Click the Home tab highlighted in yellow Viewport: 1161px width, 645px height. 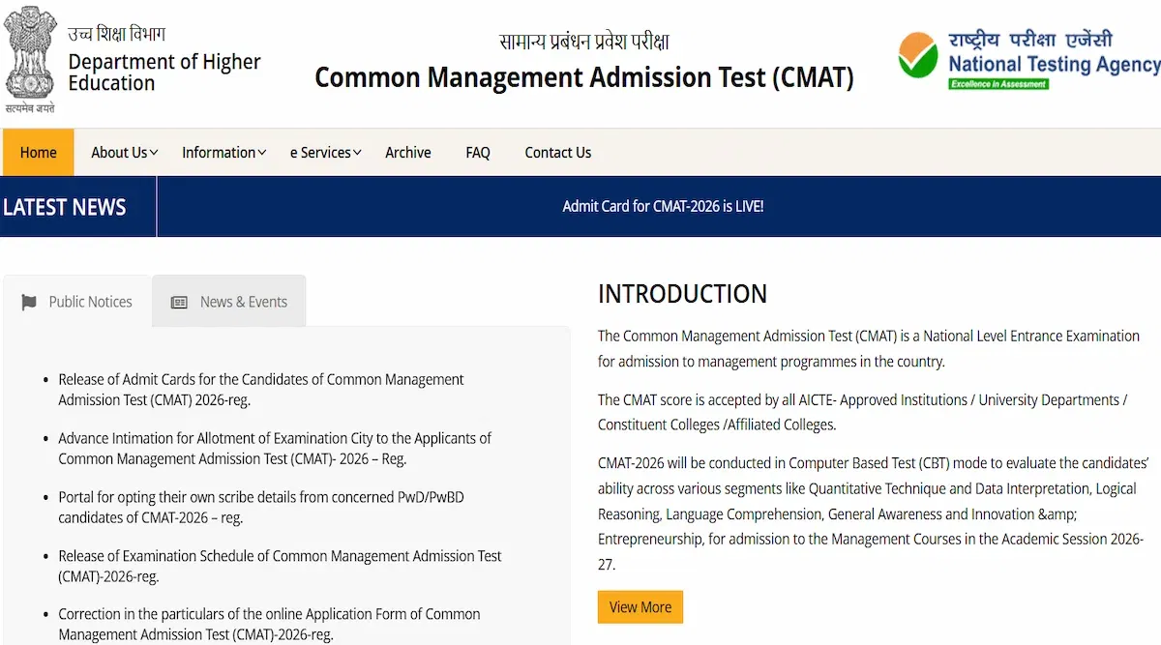click(x=38, y=152)
